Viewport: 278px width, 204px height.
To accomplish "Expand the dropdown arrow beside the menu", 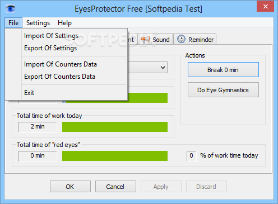I will (x=163, y=68).
